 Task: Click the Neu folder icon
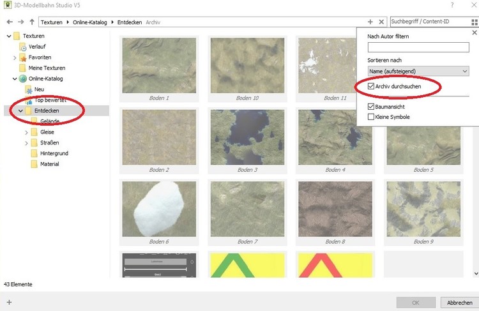(29, 89)
